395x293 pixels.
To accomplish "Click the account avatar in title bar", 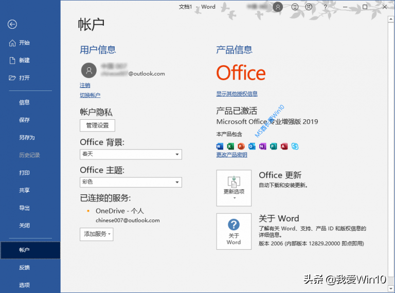I will click(278, 7).
